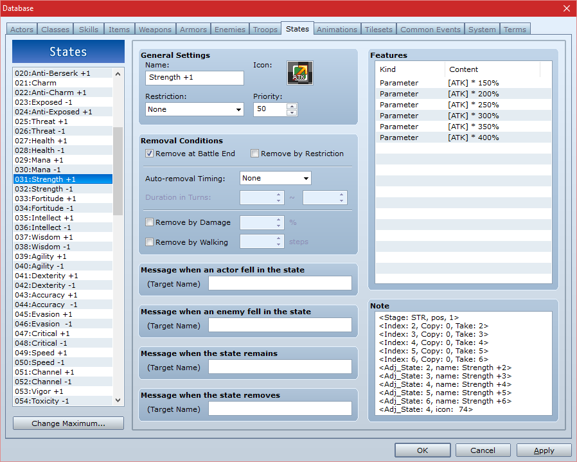Switch to the Items tab

click(120, 30)
